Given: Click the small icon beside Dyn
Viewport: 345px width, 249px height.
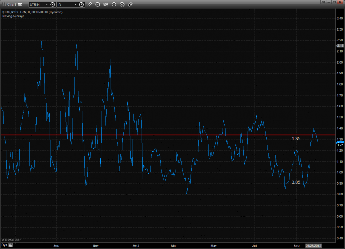Looking at the screenshot, I should point(10,245).
